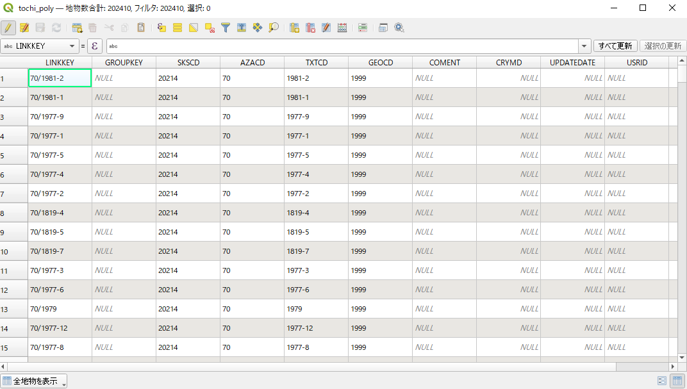The image size is (687, 389).
Task: Select features using an expression
Action: coord(161,28)
